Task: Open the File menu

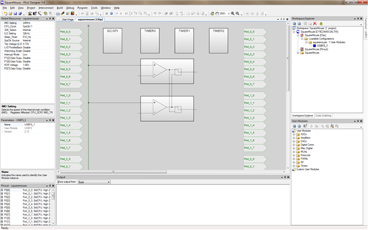Action: pos(5,8)
